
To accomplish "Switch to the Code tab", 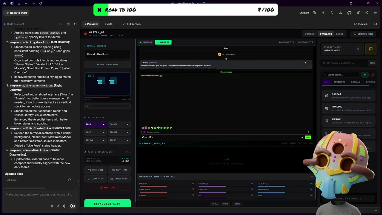I will tap(109, 24).
